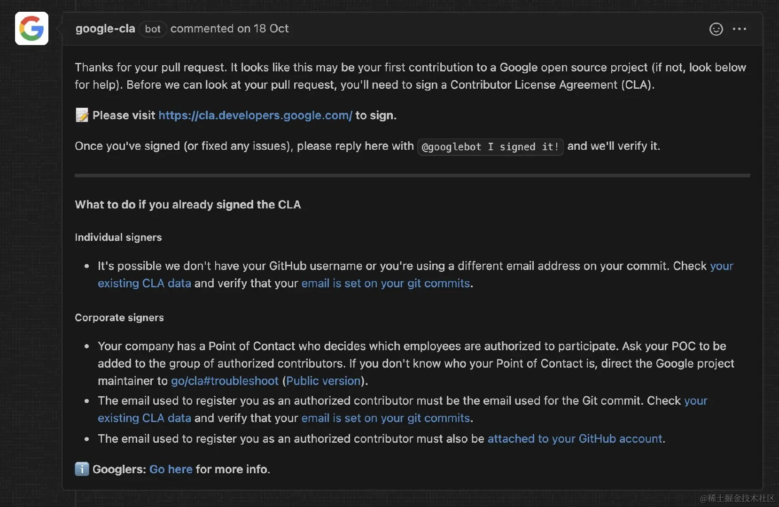This screenshot has width=779, height=507.
Task: Open the add reaction smiley icon
Action: tap(716, 29)
